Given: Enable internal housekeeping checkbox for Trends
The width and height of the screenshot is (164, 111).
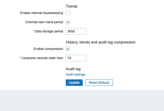Looking at the screenshot, I should point(68,13).
